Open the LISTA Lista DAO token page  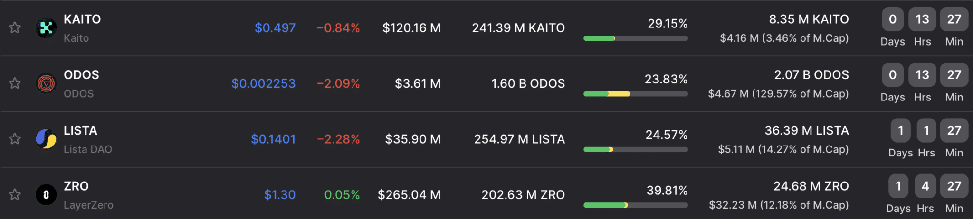click(x=88, y=139)
